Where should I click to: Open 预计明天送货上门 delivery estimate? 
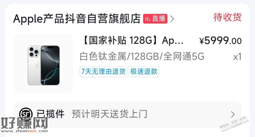(x=109, y=114)
